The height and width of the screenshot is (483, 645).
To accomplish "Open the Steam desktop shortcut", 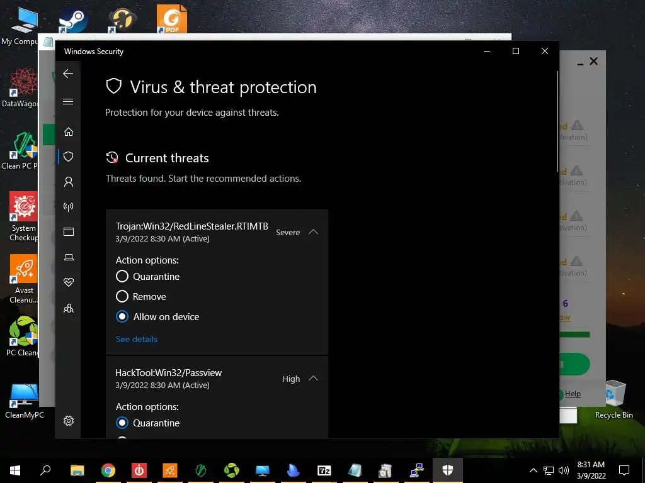I will point(73,21).
